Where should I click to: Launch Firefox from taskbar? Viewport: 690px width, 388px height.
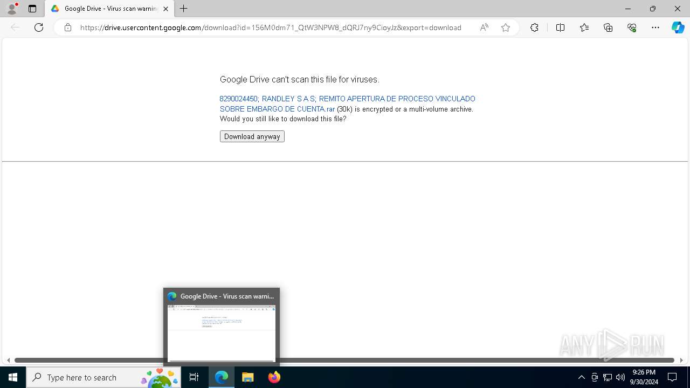click(274, 377)
